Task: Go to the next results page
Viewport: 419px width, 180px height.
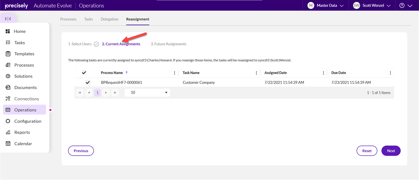Action: [x=106, y=93]
